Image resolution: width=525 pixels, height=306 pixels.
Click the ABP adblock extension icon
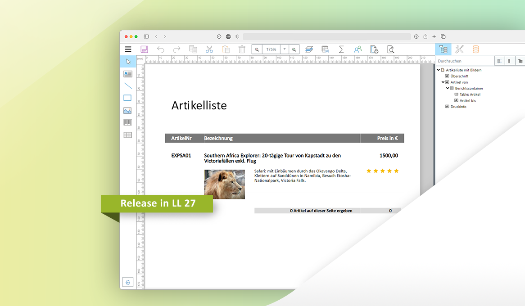[228, 36]
